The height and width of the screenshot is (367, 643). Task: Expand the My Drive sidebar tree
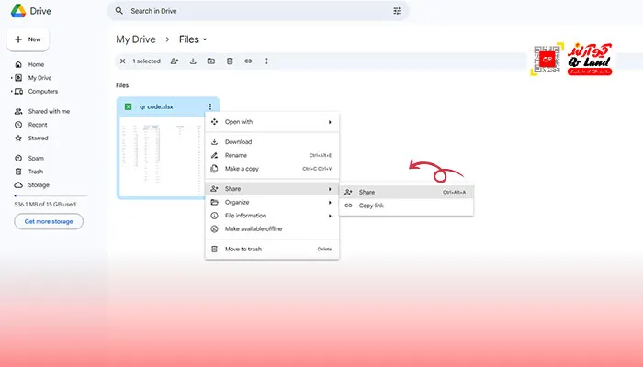pyautogui.click(x=11, y=78)
